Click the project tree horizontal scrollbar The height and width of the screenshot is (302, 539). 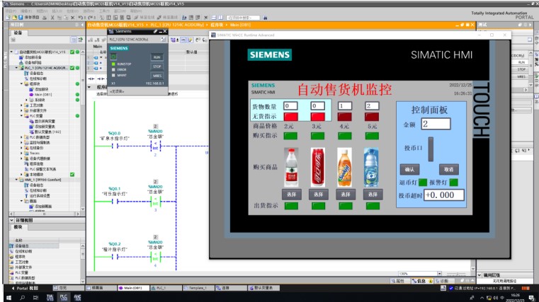45,214
